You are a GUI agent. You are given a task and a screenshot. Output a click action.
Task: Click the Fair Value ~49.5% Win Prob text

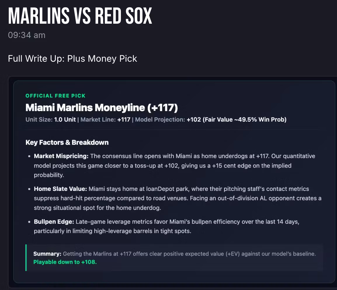(x=245, y=120)
